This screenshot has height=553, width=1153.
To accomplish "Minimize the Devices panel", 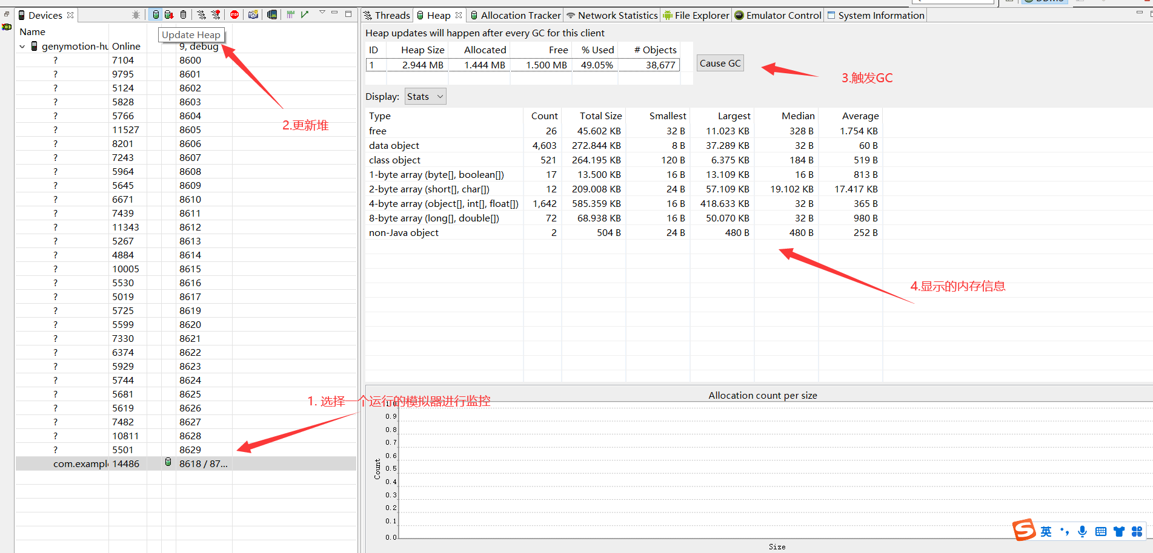I will point(334,13).
